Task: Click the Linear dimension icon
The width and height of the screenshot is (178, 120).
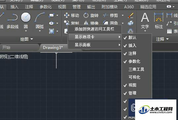Action: tap(169, 15)
